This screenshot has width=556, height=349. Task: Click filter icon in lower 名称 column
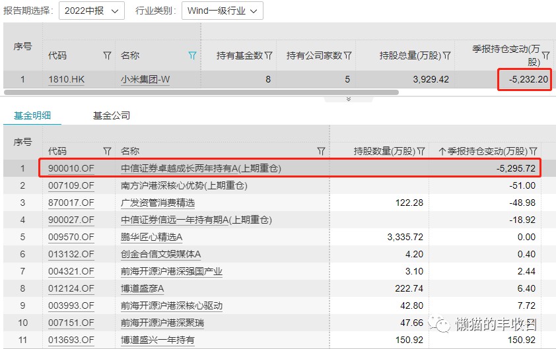point(321,151)
